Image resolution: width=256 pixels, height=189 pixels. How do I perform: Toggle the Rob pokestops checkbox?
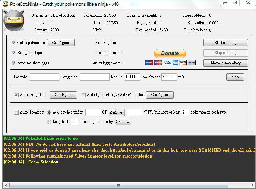(14, 53)
